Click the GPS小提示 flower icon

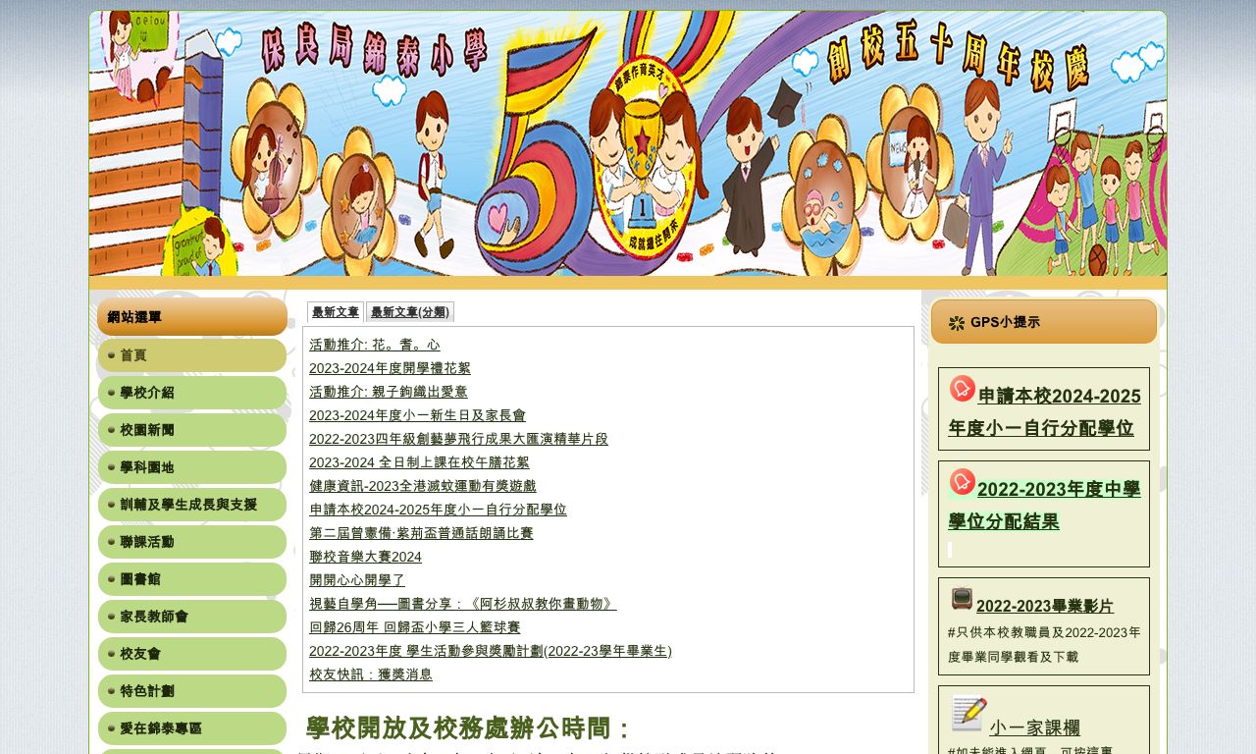point(957,323)
